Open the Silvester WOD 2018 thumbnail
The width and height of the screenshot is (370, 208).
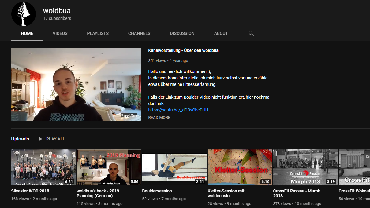pyautogui.click(x=43, y=167)
